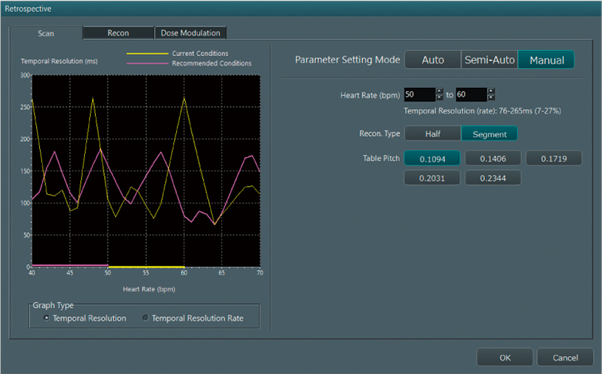Increase the minimum heart rate value
The image size is (602, 374).
[440, 91]
